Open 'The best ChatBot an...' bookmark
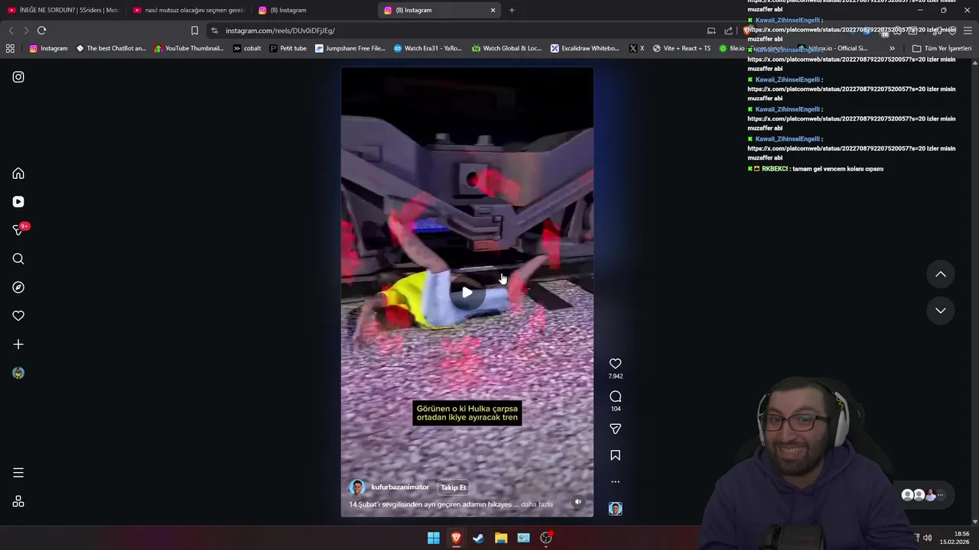The height and width of the screenshot is (550, 979). point(111,48)
